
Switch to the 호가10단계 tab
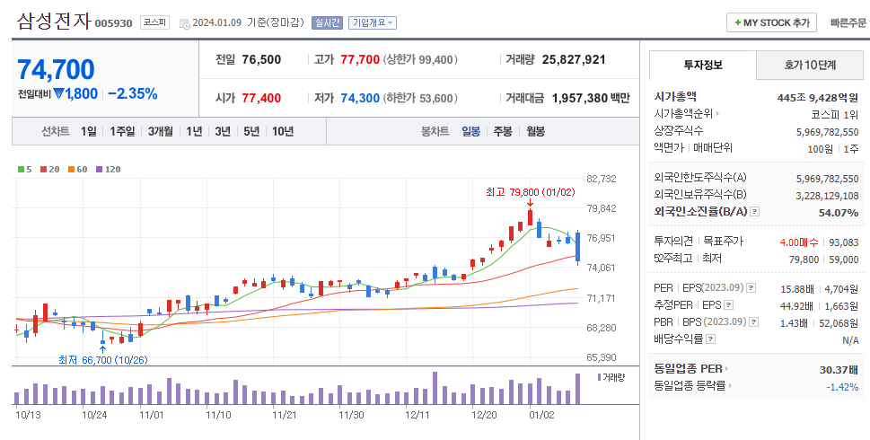[810, 66]
